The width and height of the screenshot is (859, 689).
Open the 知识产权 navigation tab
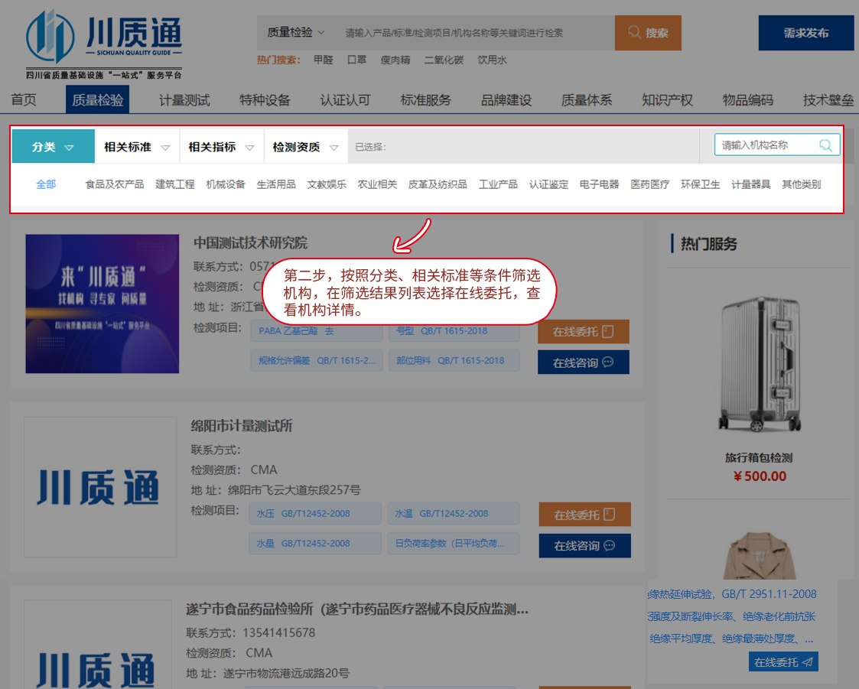[x=667, y=99]
